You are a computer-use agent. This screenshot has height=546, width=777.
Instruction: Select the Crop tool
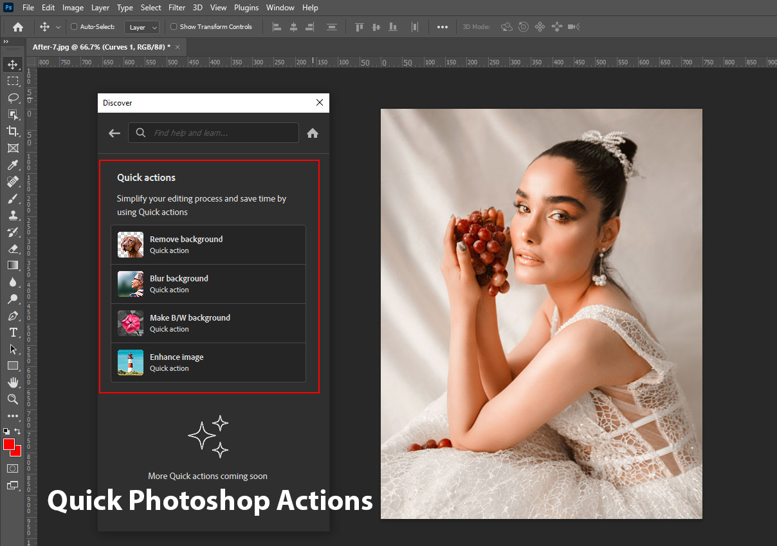point(12,131)
